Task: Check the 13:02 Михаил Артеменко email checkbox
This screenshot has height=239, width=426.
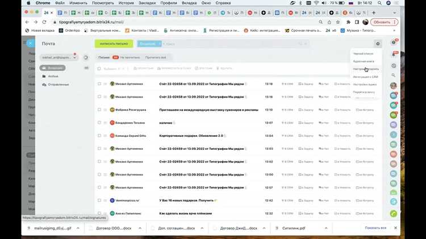Action: pyautogui.click(x=99, y=162)
